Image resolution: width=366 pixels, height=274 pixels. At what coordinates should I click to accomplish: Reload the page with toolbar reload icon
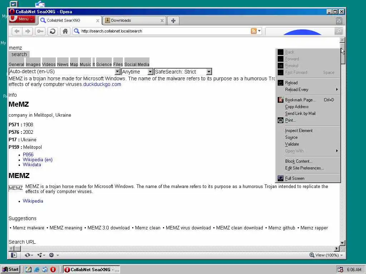click(53, 31)
